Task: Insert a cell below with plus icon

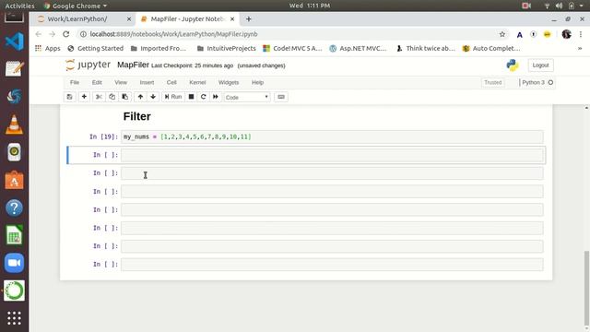Action: click(x=84, y=97)
